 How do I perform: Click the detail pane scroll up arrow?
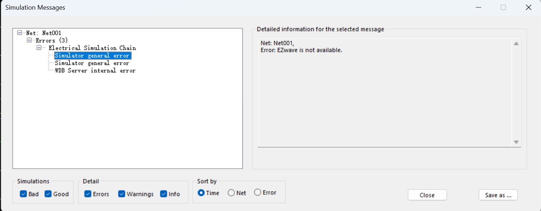(516, 44)
